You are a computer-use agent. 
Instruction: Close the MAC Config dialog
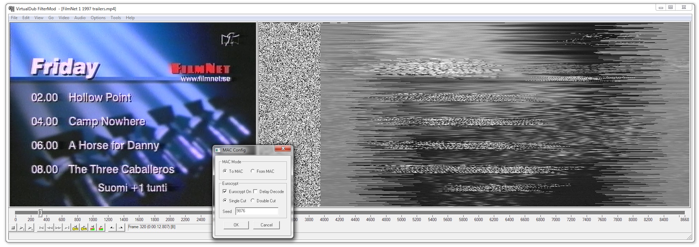click(283, 149)
